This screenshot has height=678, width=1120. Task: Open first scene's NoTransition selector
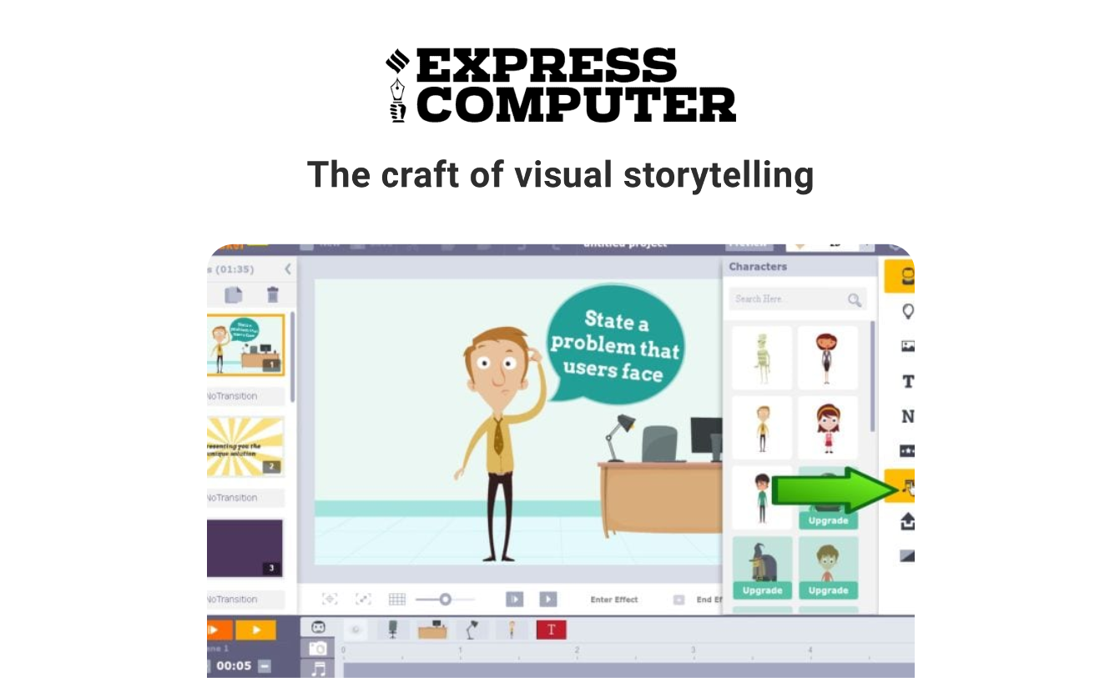pos(245,396)
